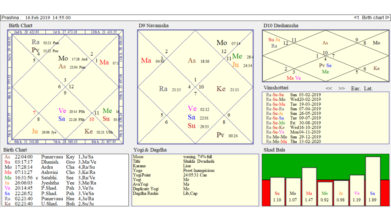The image size is (391, 220).
Task: Click Ju in the Birth Chart diagram
Action: click(x=35, y=131)
